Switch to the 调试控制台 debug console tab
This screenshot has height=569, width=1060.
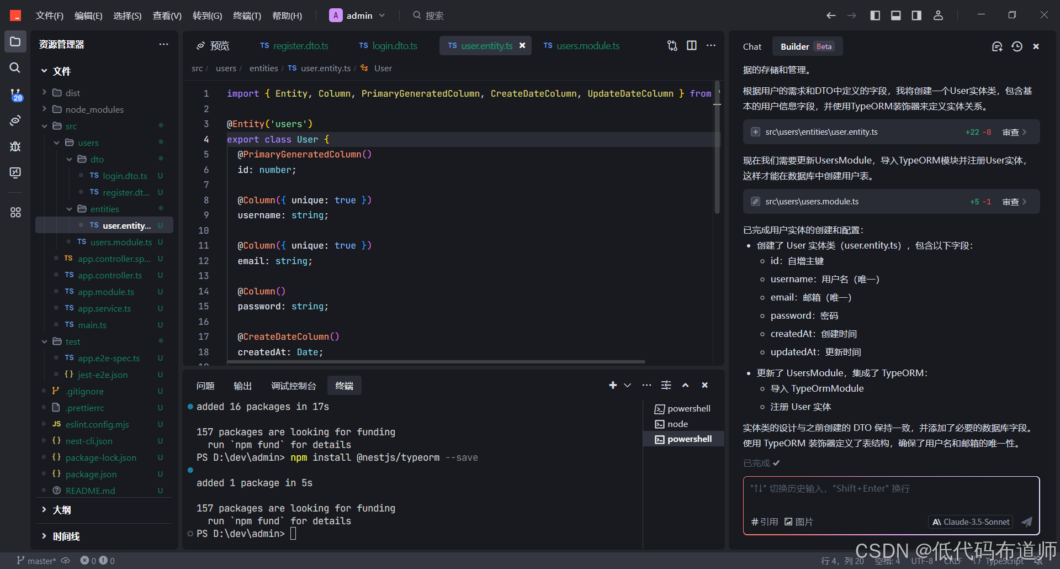(294, 386)
